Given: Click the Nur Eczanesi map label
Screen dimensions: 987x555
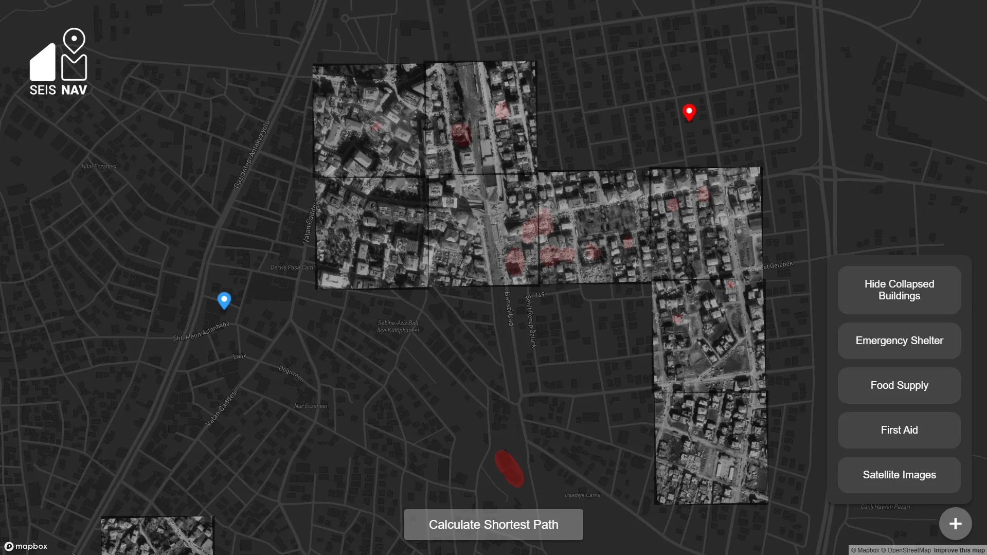Looking at the screenshot, I should [x=310, y=406].
